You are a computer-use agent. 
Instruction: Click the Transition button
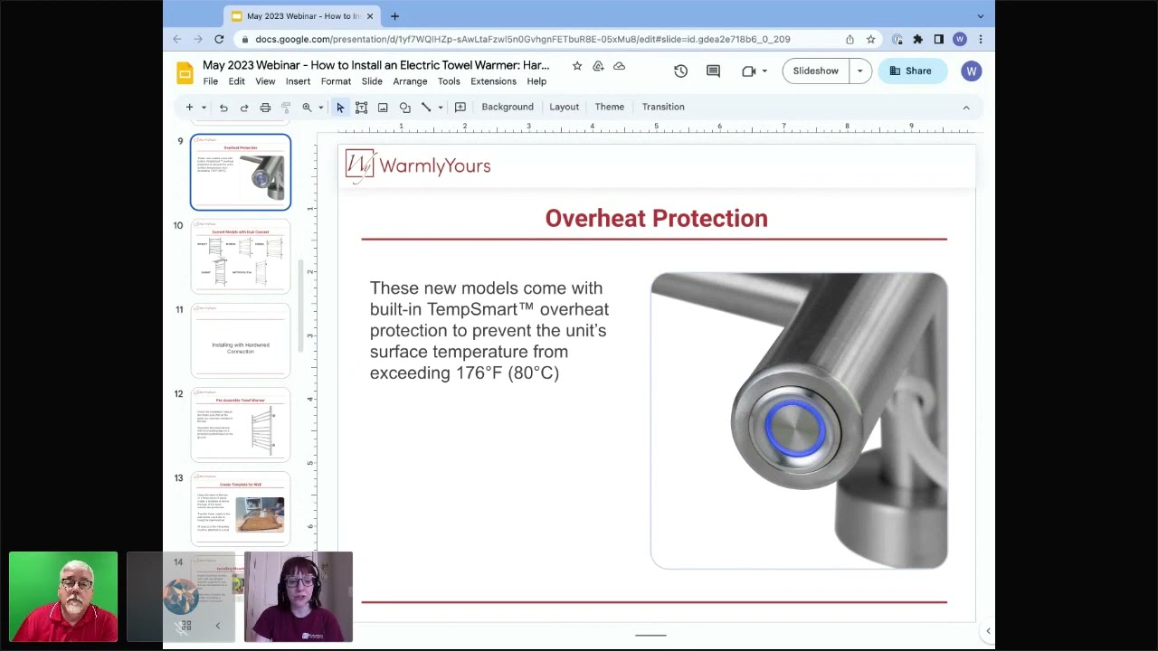(663, 107)
